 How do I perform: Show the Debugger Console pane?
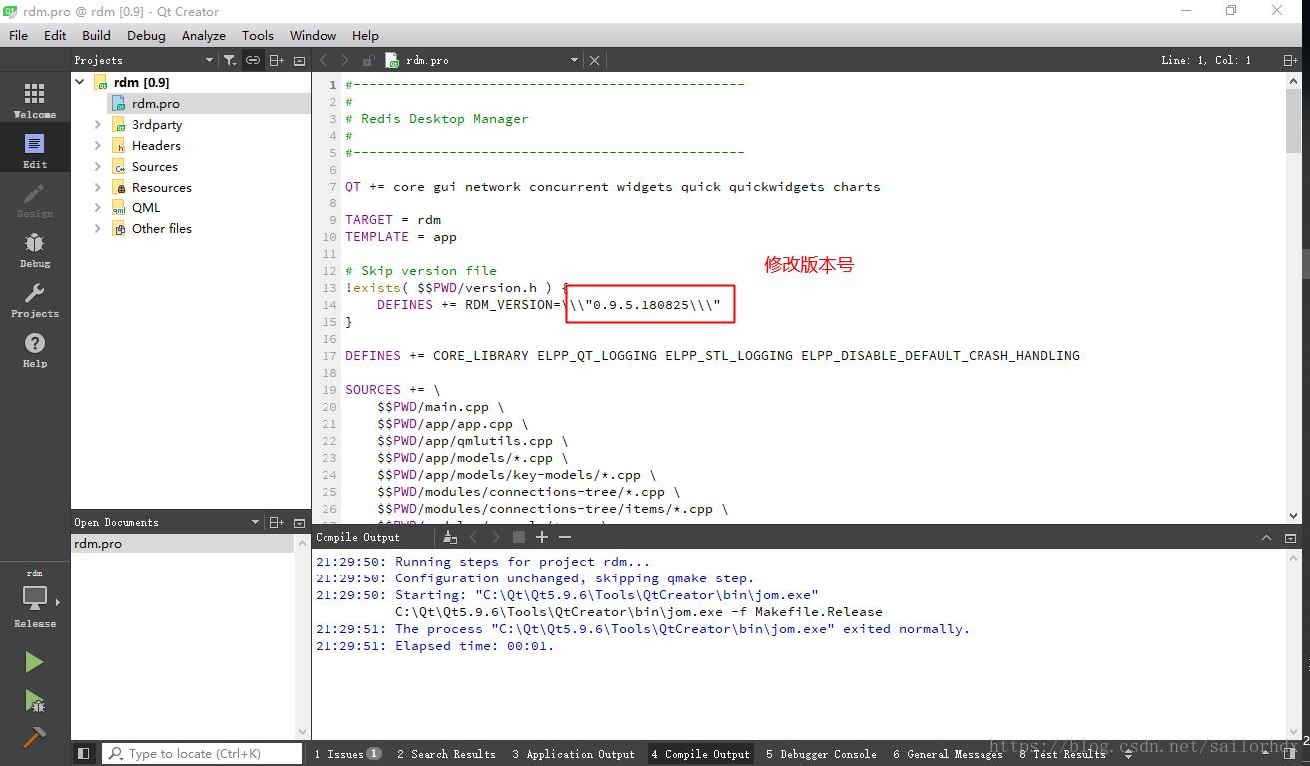pyautogui.click(x=821, y=754)
